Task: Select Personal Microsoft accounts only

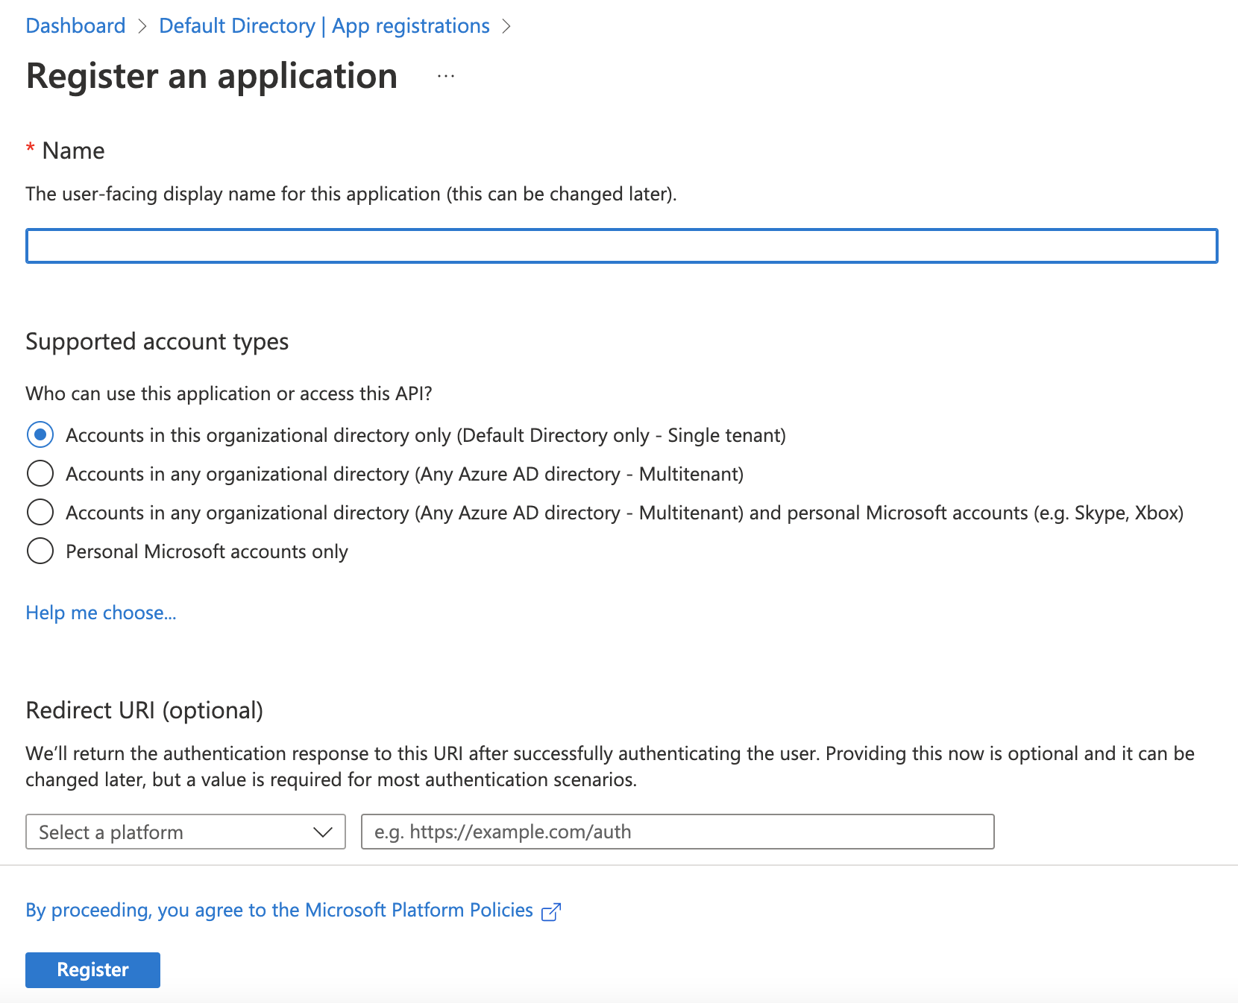Action: (x=40, y=551)
